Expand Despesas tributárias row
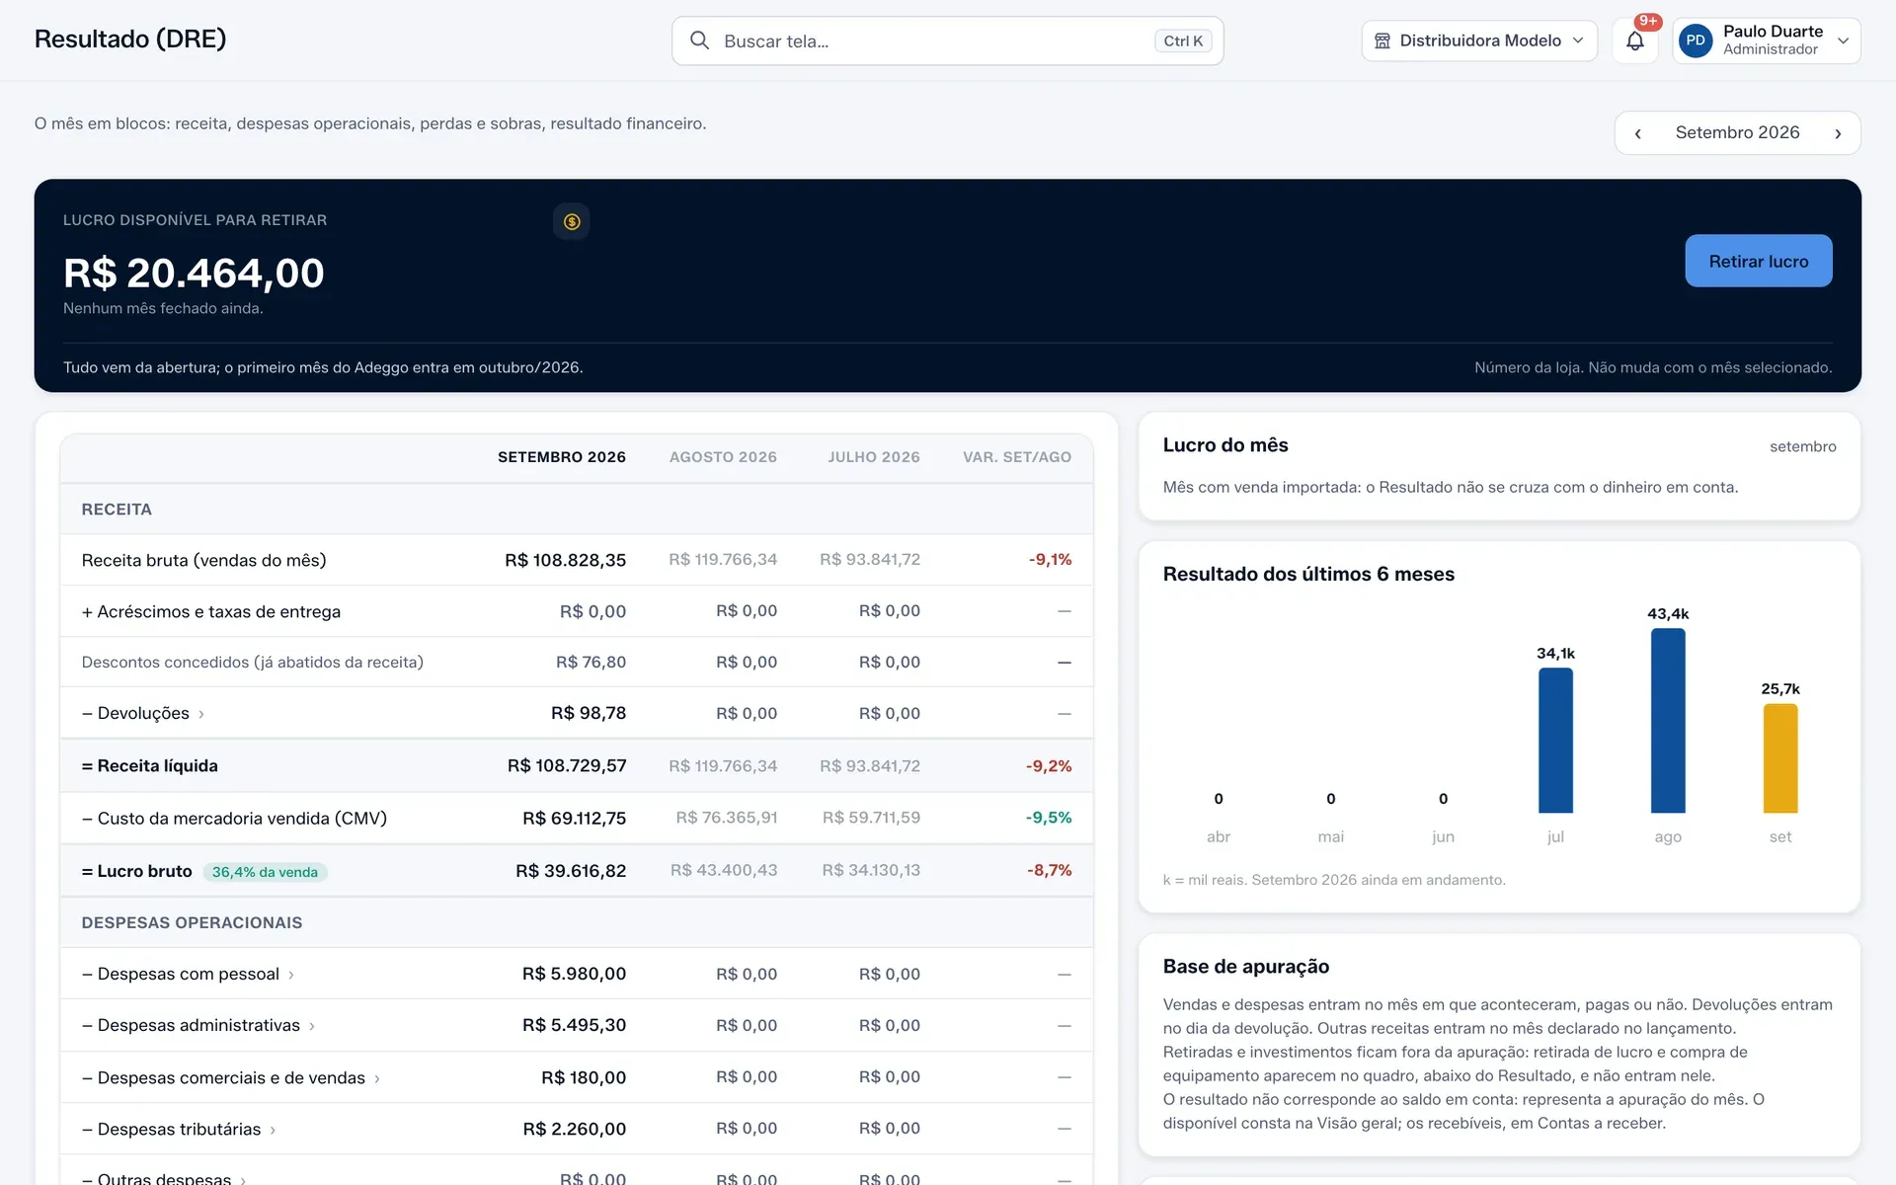Image resolution: width=1896 pixels, height=1185 pixels. (577, 1129)
